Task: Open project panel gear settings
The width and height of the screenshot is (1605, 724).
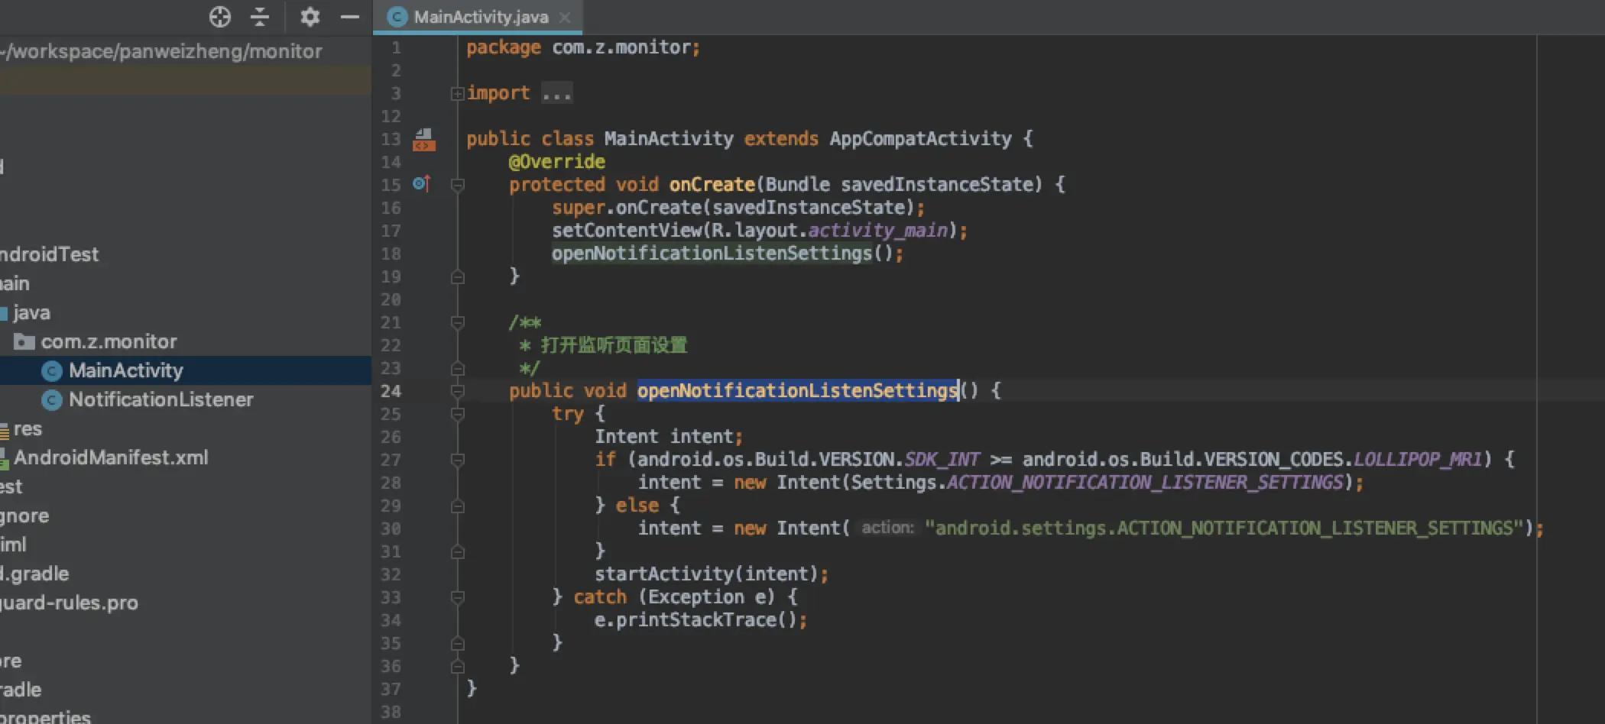Action: [310, 17]
